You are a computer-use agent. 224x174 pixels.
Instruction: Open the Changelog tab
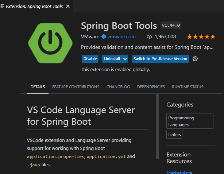pyautogui.click(x=118, y=87)
